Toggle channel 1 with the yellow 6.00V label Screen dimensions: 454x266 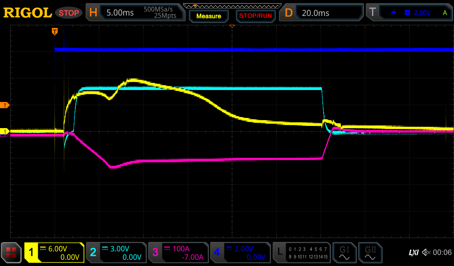pos(54,253)
